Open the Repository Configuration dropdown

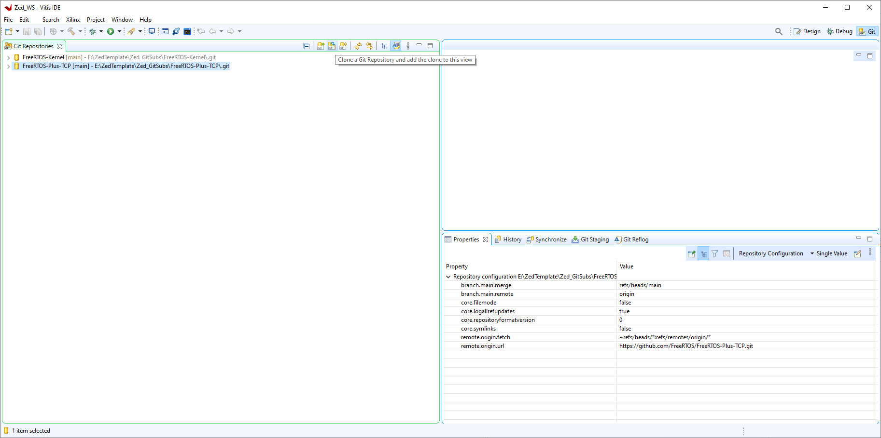(x=776, y=253)
